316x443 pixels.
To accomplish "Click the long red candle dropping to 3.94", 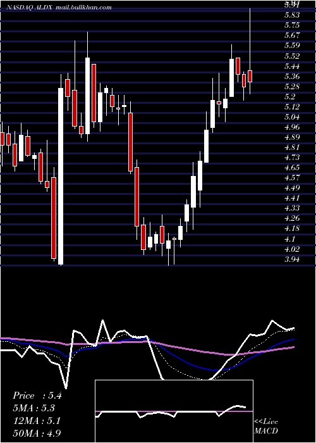I will [x=54, y=218].
